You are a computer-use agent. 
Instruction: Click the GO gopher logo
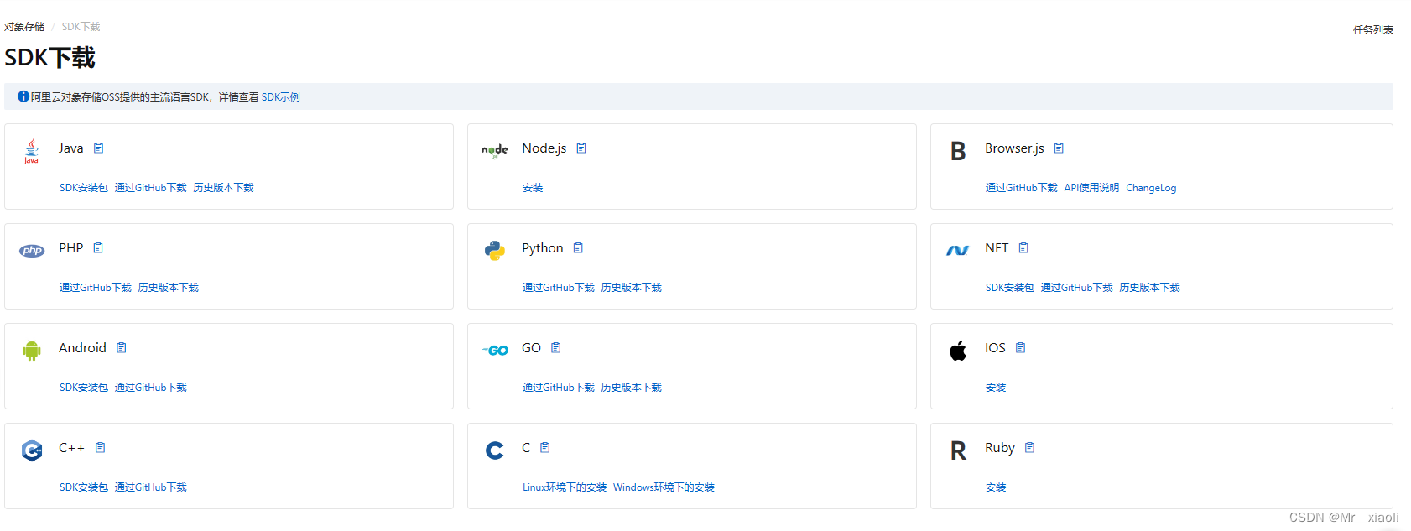495,351
